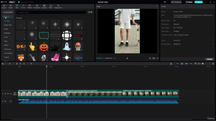Click the Search for stickers field
The image size is (216, 121).
tap(51, 12)
